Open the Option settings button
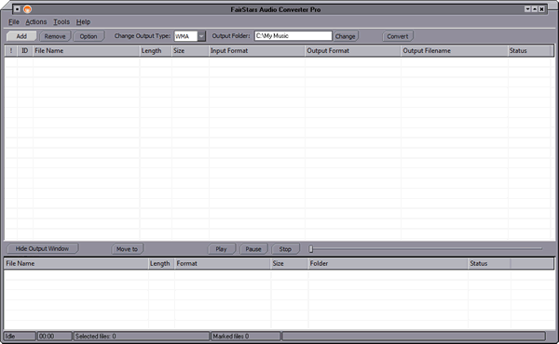Viewport: 559px width, 344px height. click(89, 36)
